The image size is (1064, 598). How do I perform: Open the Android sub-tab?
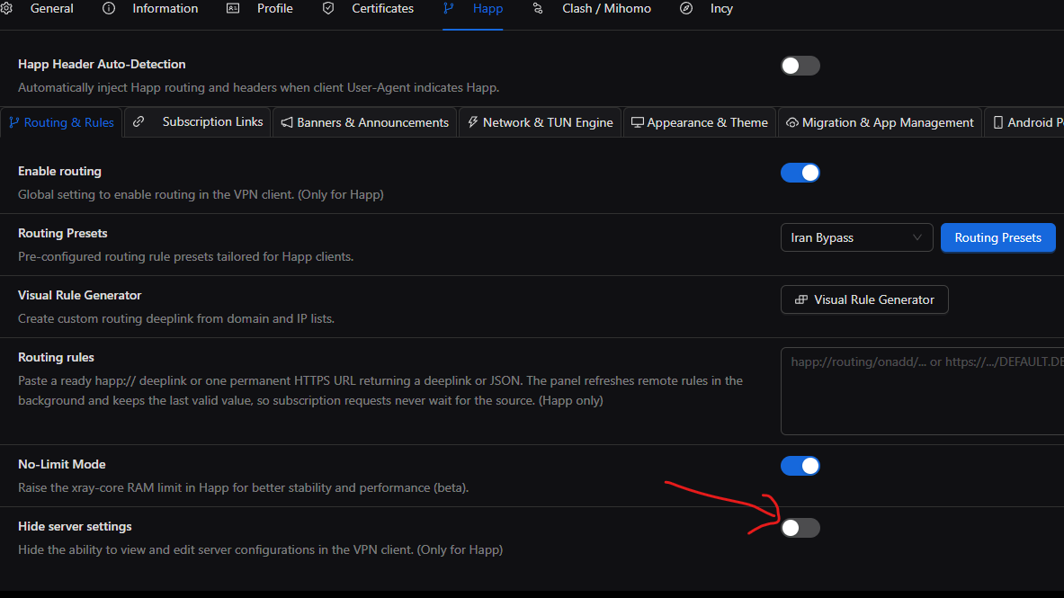click(x=1024, y=122)
